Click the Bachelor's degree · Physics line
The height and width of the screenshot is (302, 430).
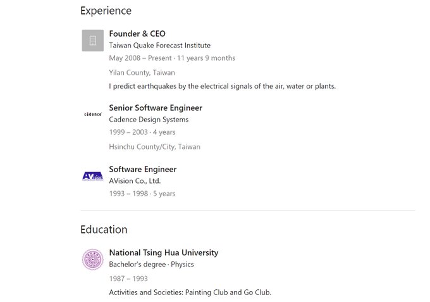(x=151, y=264)
